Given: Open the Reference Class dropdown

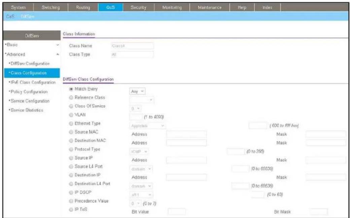Looking at the screenshot, I should (x=142, y=100).
